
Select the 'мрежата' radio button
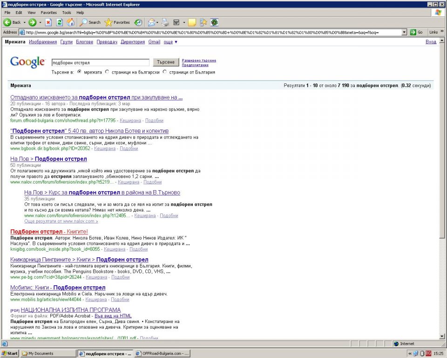tap(80, 72)
